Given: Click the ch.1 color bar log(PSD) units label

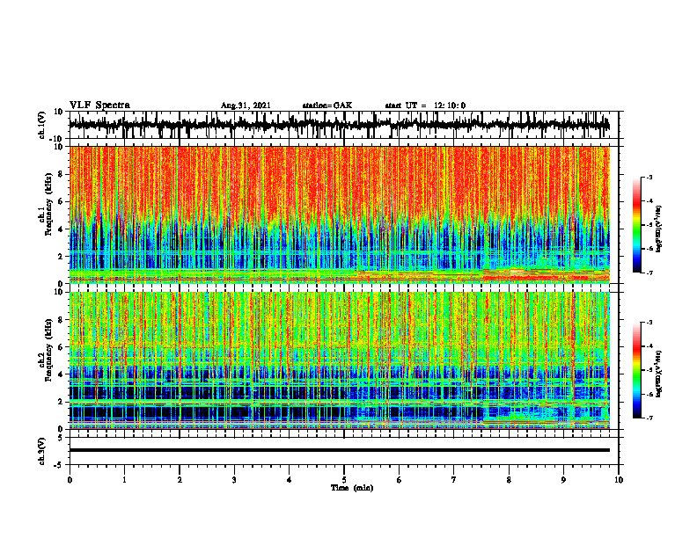Looking at the screenshot, I should [659, 229].
